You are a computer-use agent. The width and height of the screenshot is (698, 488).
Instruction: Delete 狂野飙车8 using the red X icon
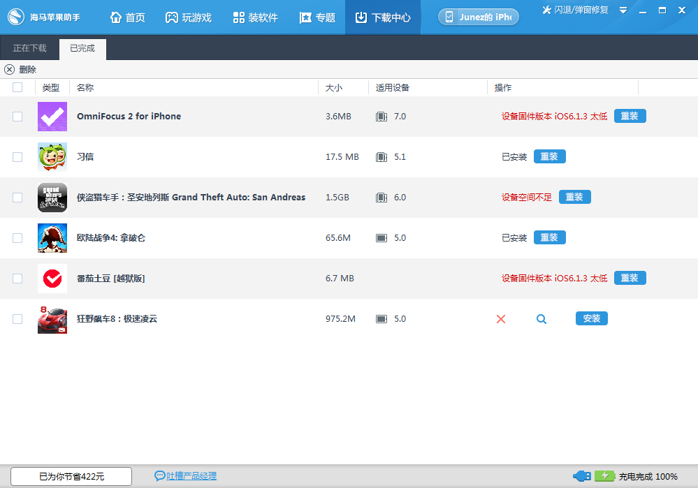pyautogui.click(x=501, y=319)
